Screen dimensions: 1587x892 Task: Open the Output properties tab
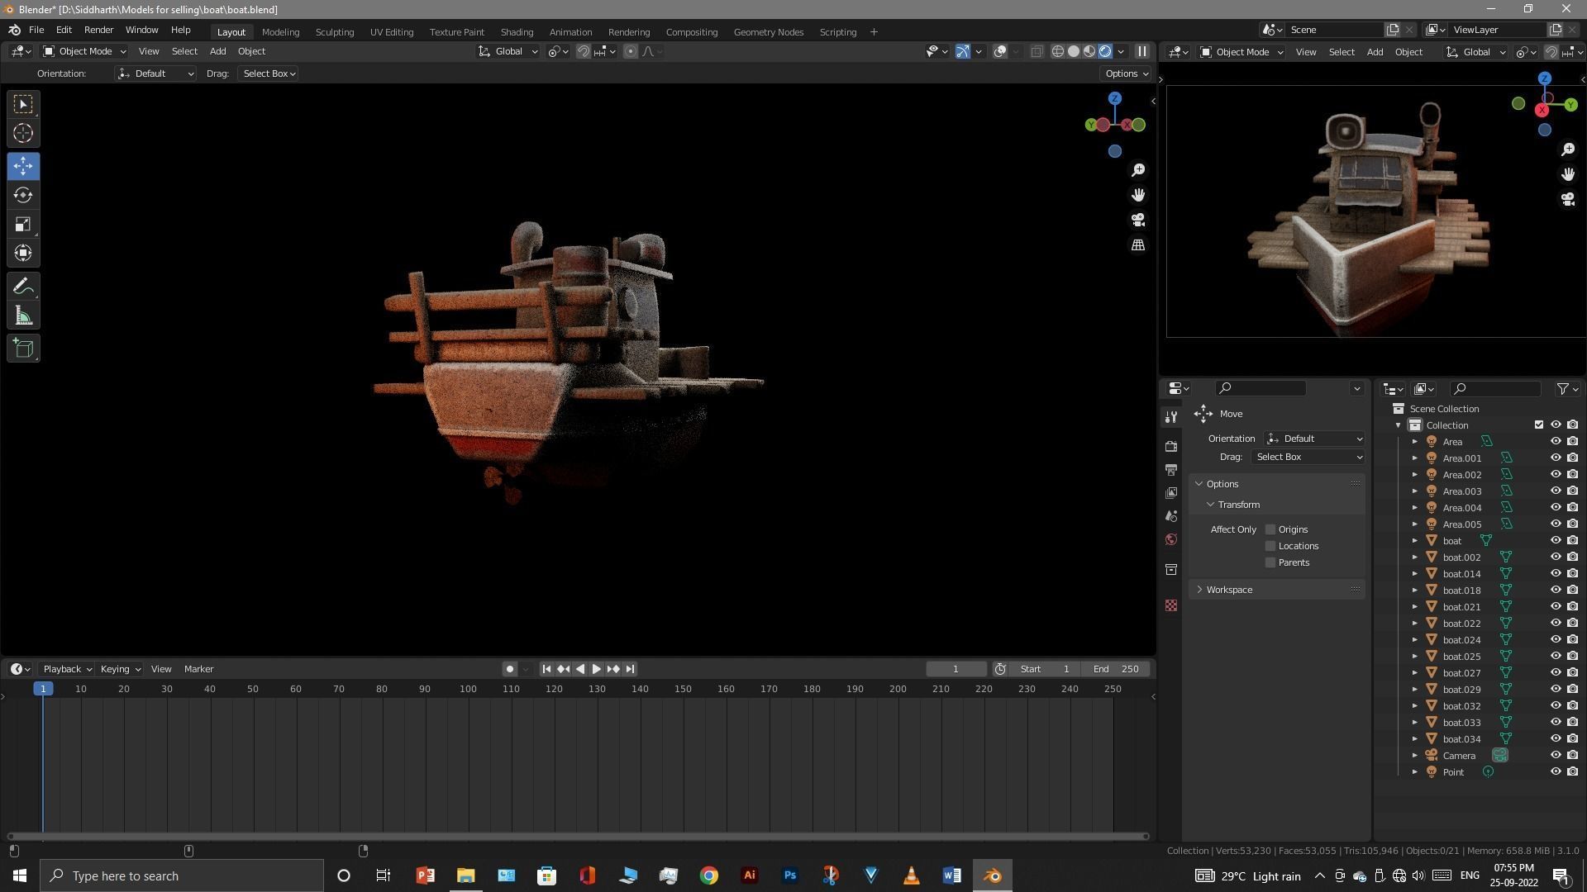[1171, 469]
